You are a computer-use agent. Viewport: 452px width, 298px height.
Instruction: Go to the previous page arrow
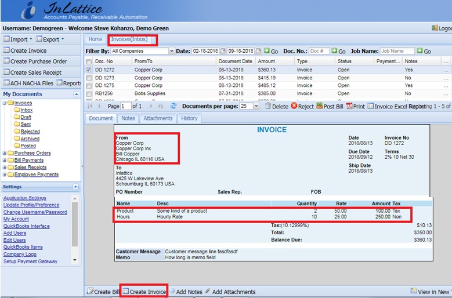[x=99, y=106]
